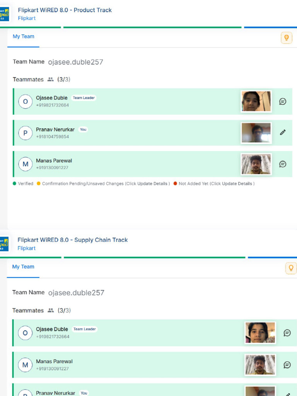
Task: Click lightbulb tips icon in Supply Chain Track
Action: (291, 268)
